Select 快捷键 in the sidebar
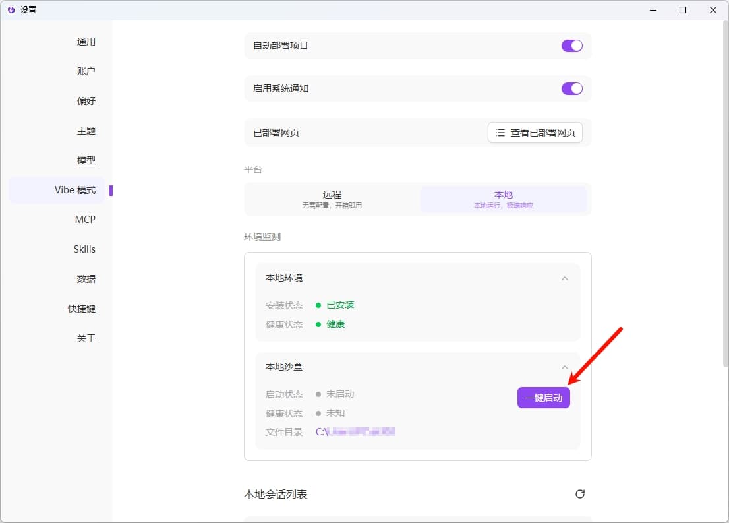 (82, 309)
